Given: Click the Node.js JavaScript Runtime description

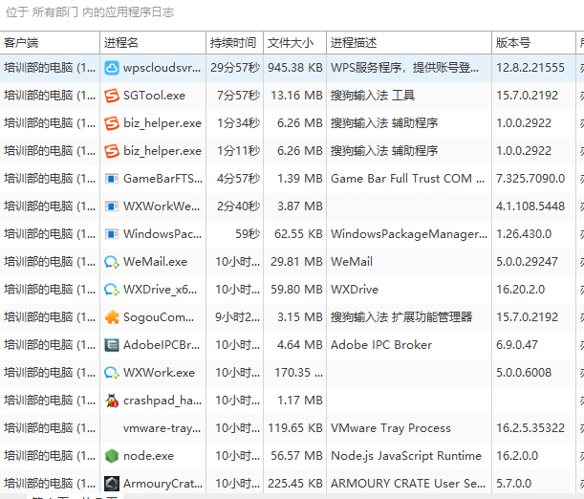Looking at the screenshot, I should 406,456.
